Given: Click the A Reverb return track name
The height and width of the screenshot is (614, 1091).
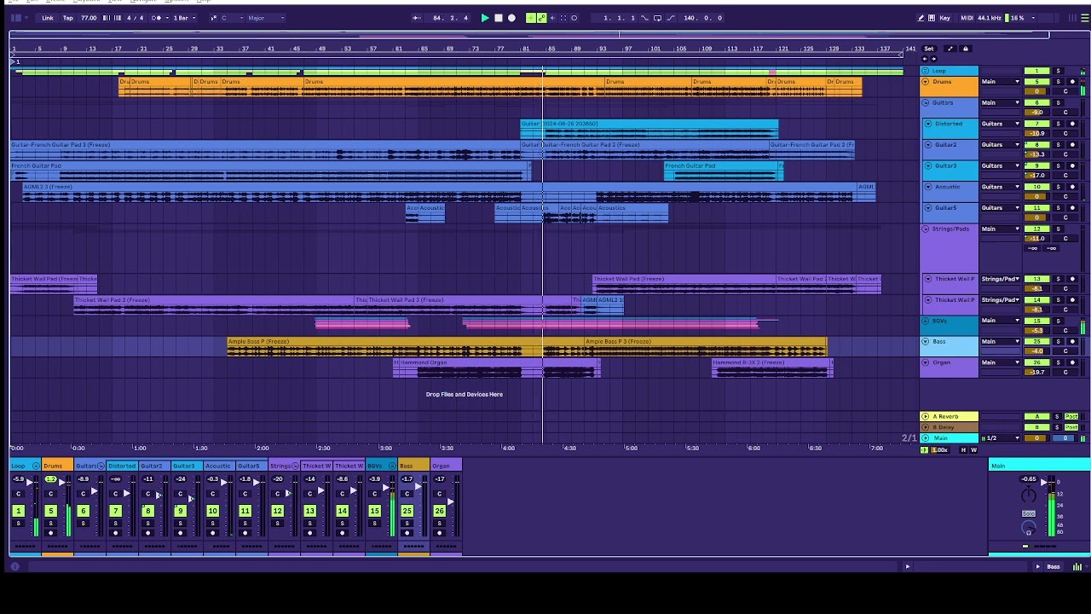Looking at the screenshot, I should (946, 416).
